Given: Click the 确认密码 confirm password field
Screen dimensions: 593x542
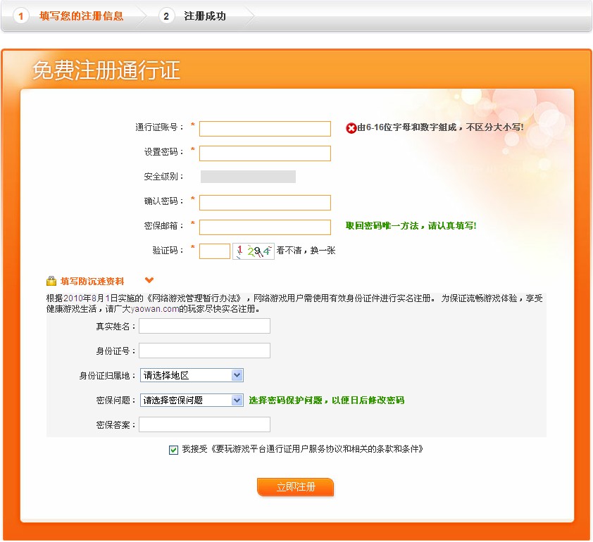Looking at the screenshot, I should click(265, 203).
